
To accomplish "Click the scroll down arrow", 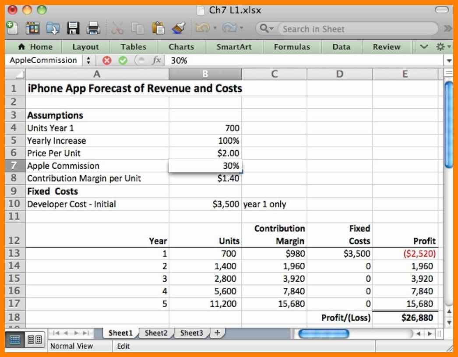I will [x=449, y=322].
